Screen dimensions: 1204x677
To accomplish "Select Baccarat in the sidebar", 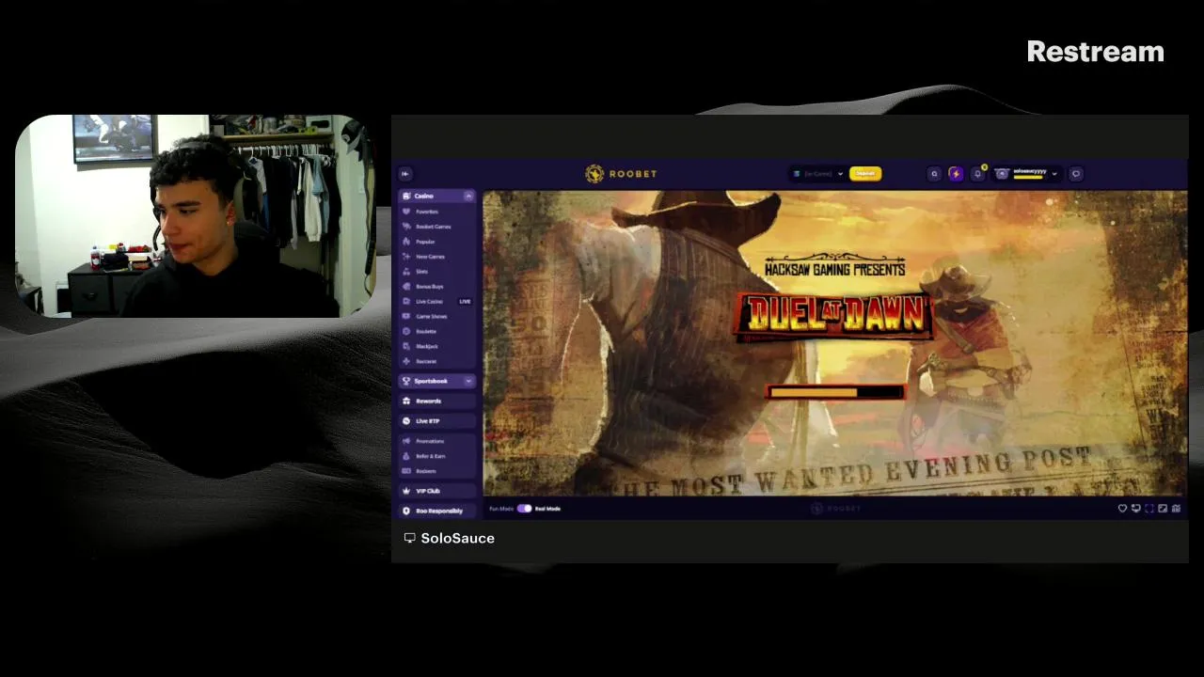I will [x=437, y=361].
